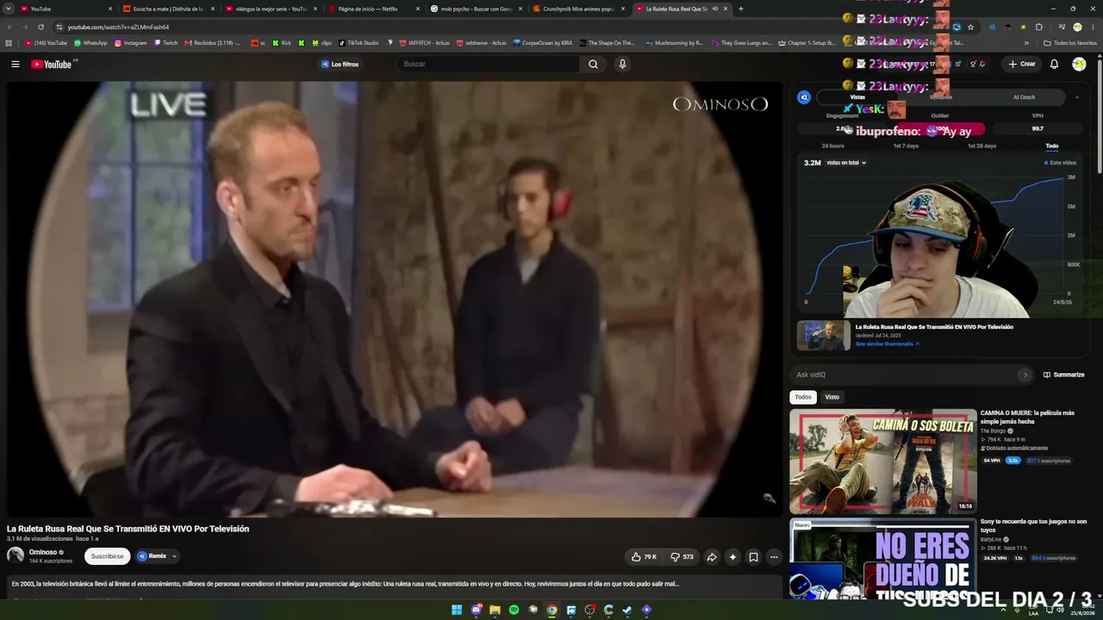Collapse the vidIQ panel chevron

(x=1076, y=97)
